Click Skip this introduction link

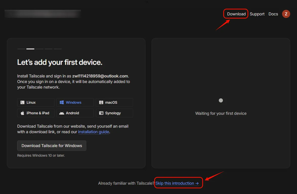pos(177,183)
